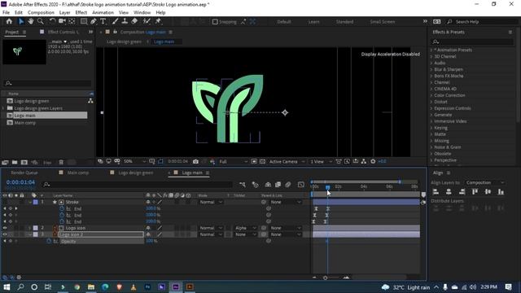Screen dimensions: 521x293
Task: Toggle stopwatch of third End property
Action: point(62,221)
